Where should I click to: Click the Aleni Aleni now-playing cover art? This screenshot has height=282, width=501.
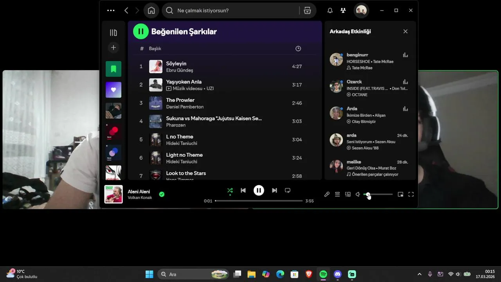point(114,194)
